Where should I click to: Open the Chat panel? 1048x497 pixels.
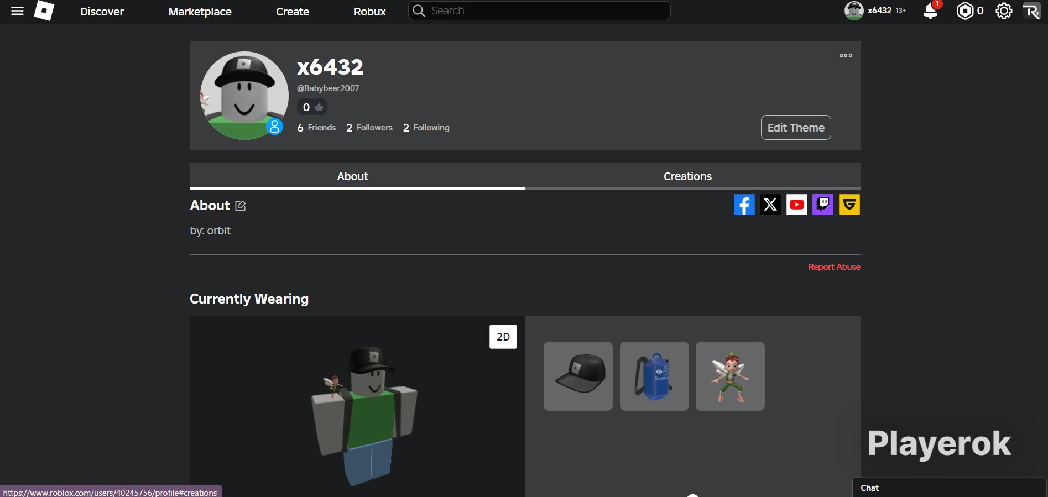pyautogui.click(x=950, y=488)
